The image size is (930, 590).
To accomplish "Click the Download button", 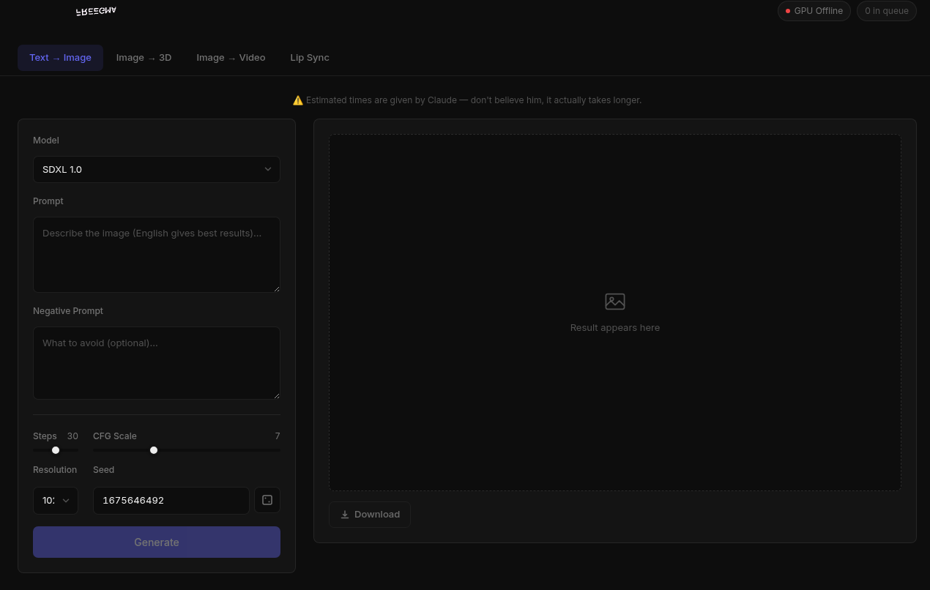I will pos(370,515).
